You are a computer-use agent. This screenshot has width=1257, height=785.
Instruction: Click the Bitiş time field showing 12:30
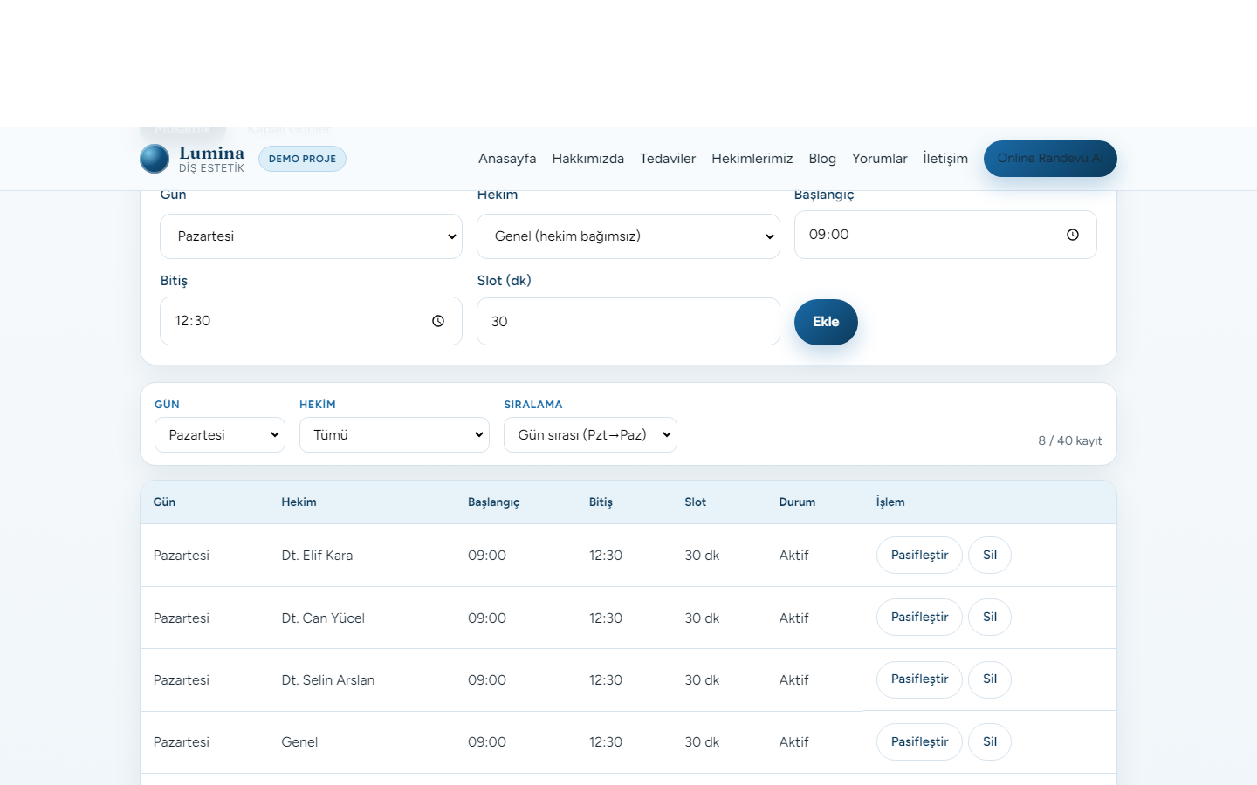(x=311, y=321)
